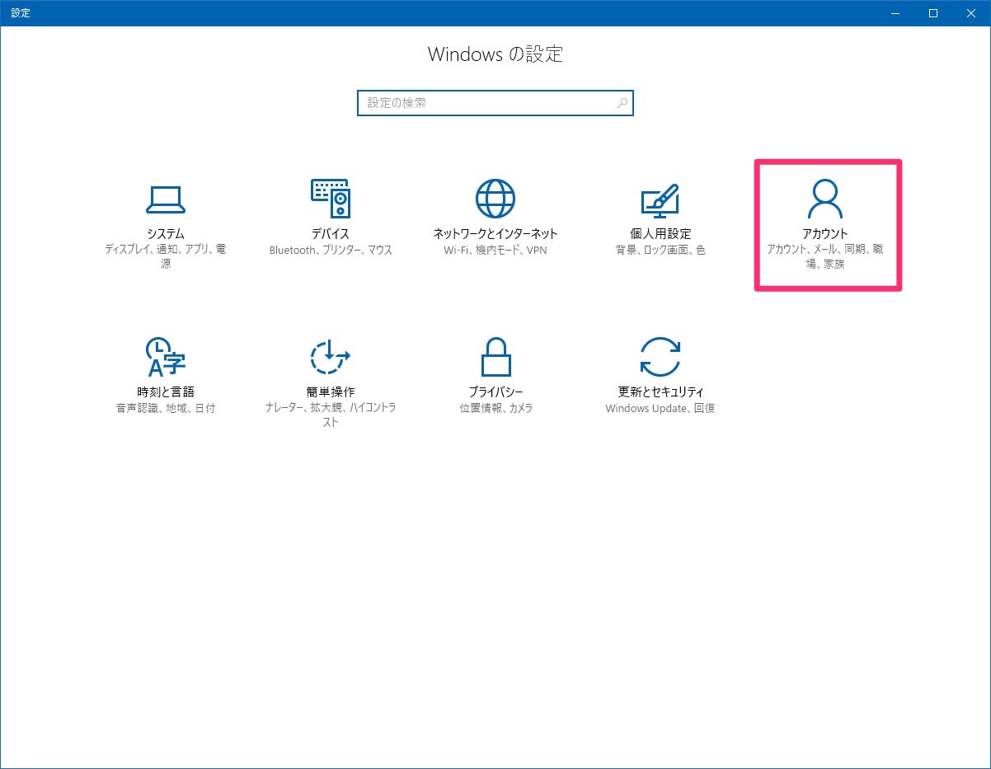Open the Devices (デバイス) keyboard-speaker icon

click(x=331, y=198)
